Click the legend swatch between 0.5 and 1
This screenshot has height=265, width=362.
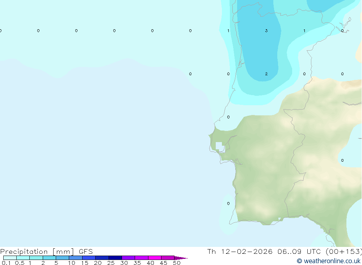(x=23, y=258)
